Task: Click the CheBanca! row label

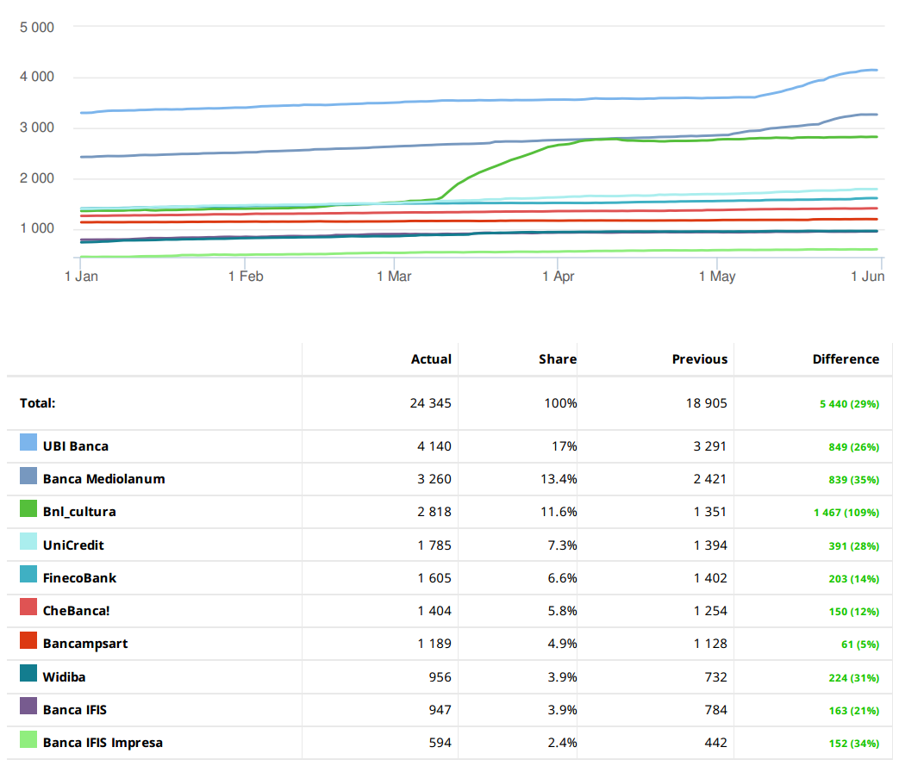Action: coord(76,611)
